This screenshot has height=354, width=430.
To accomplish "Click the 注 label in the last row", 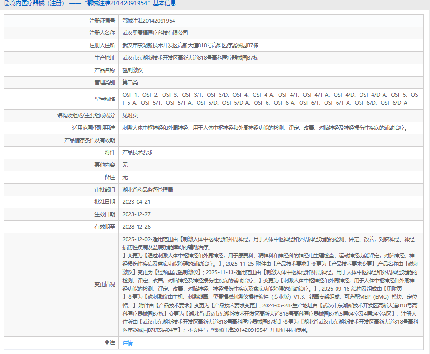I will coord(113,343).
